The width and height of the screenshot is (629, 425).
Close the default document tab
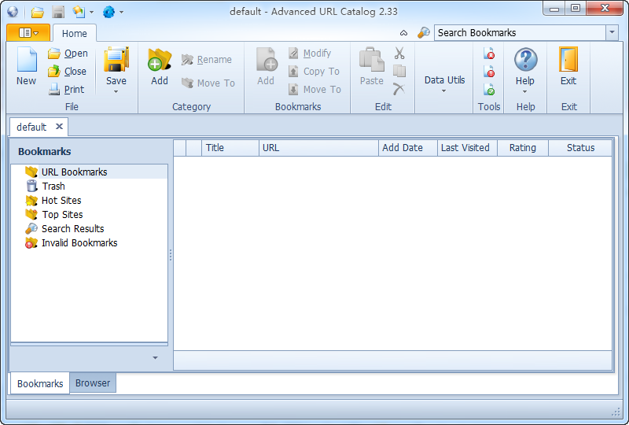point(59,127)
